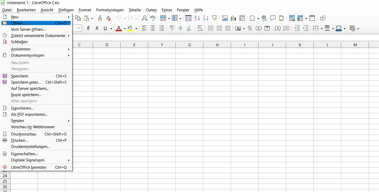Format as date calendar icon
The height and width of the screenshot is (192, 379).
point(267,28)
